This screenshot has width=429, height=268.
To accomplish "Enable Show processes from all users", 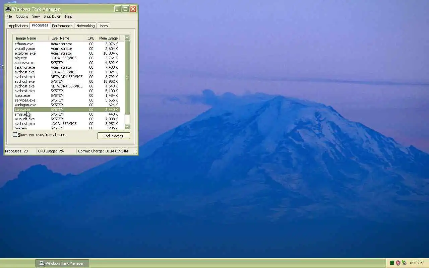I will coord(15,135).
